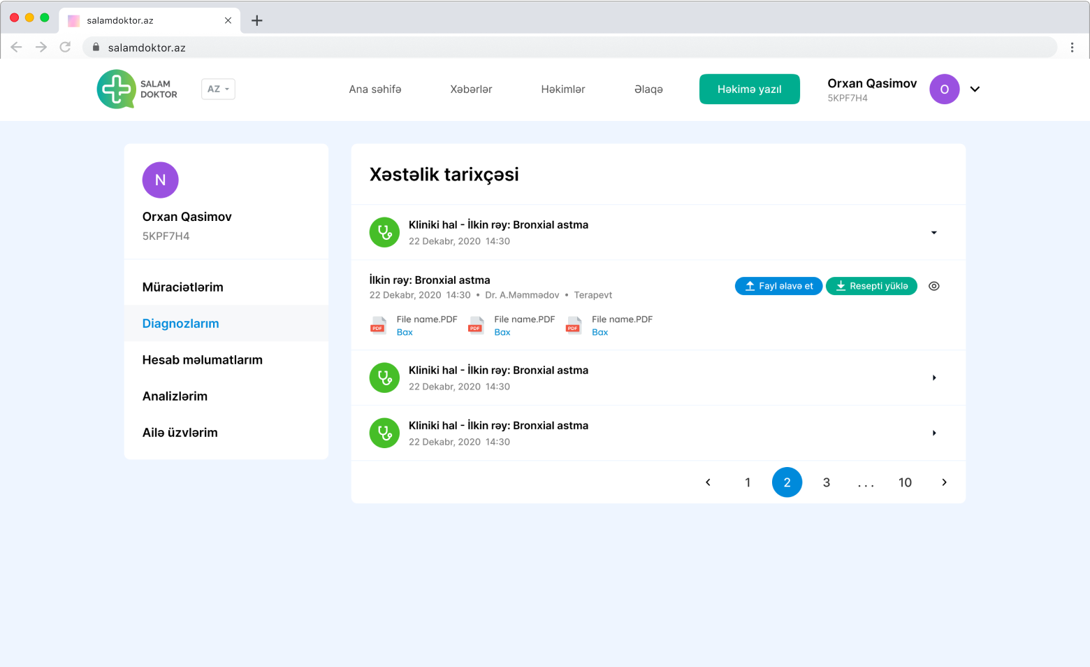This screenshot has width=1090, height=667.
Task: Select the Müraciətlərim sidebar item
Action: click(x=182, y=287)
